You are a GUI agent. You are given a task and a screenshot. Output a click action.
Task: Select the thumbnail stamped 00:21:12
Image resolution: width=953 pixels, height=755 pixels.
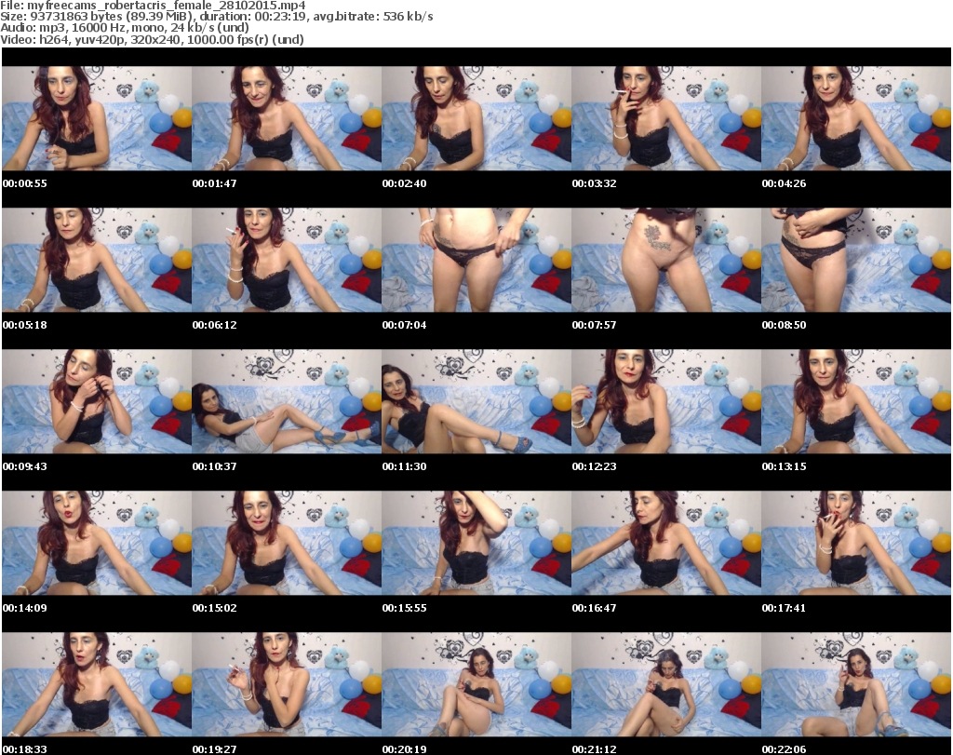coord(666,684)
